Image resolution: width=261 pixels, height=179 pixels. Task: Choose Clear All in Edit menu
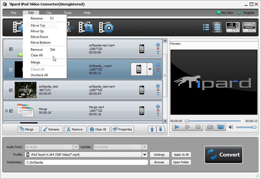[45, 55]
